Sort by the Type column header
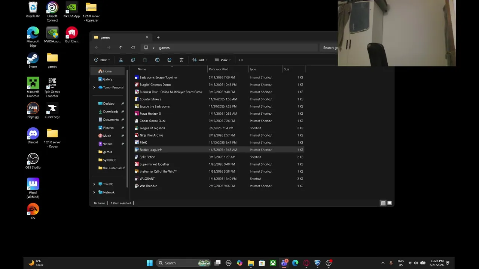Screen dimensions: 479x269 265,69
